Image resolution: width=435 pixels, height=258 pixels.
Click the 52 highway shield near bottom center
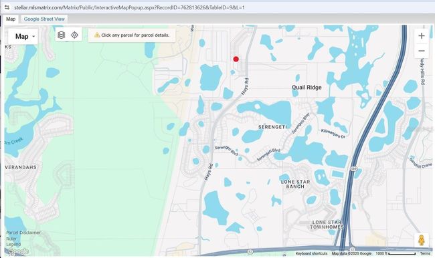(250, 251)
